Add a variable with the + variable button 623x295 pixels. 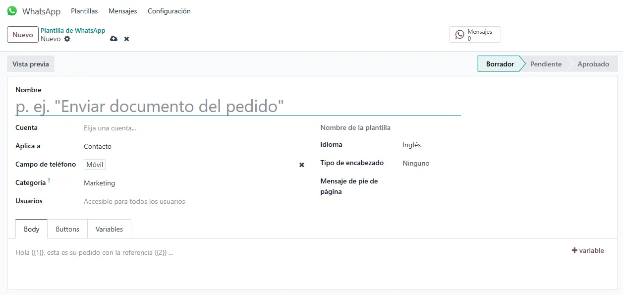click(588, 250)
